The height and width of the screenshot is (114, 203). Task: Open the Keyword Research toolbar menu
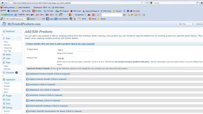point(91,11)
